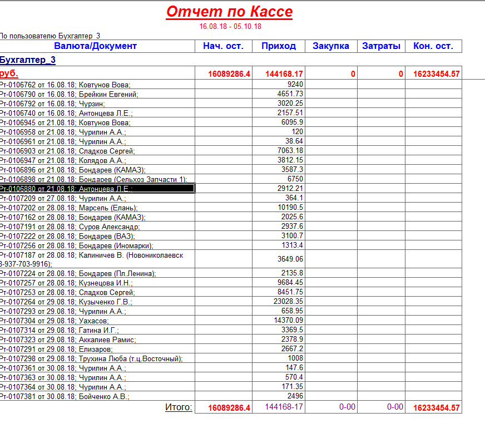This screenshot has height=423, width=485.
Task: Click the Бондарев (Сельхоз Запчасти 1) row
Action: point(93,179)
